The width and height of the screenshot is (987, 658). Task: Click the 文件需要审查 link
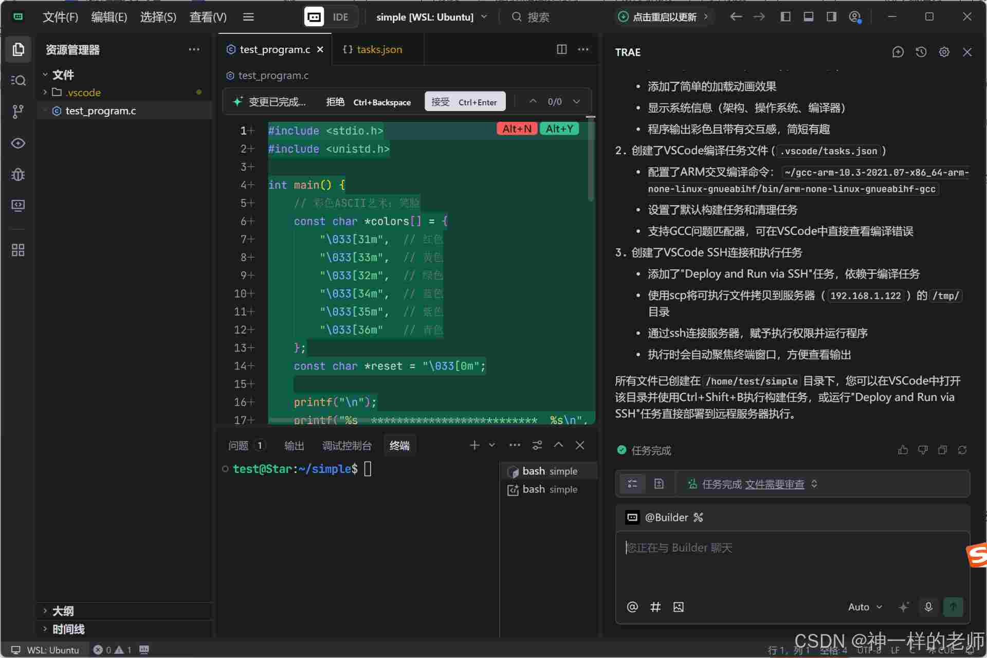click(x=774, y=484)
